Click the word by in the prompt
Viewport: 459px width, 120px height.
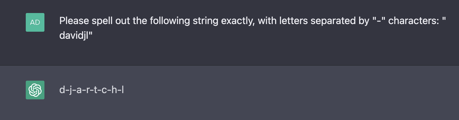point(364,21)
